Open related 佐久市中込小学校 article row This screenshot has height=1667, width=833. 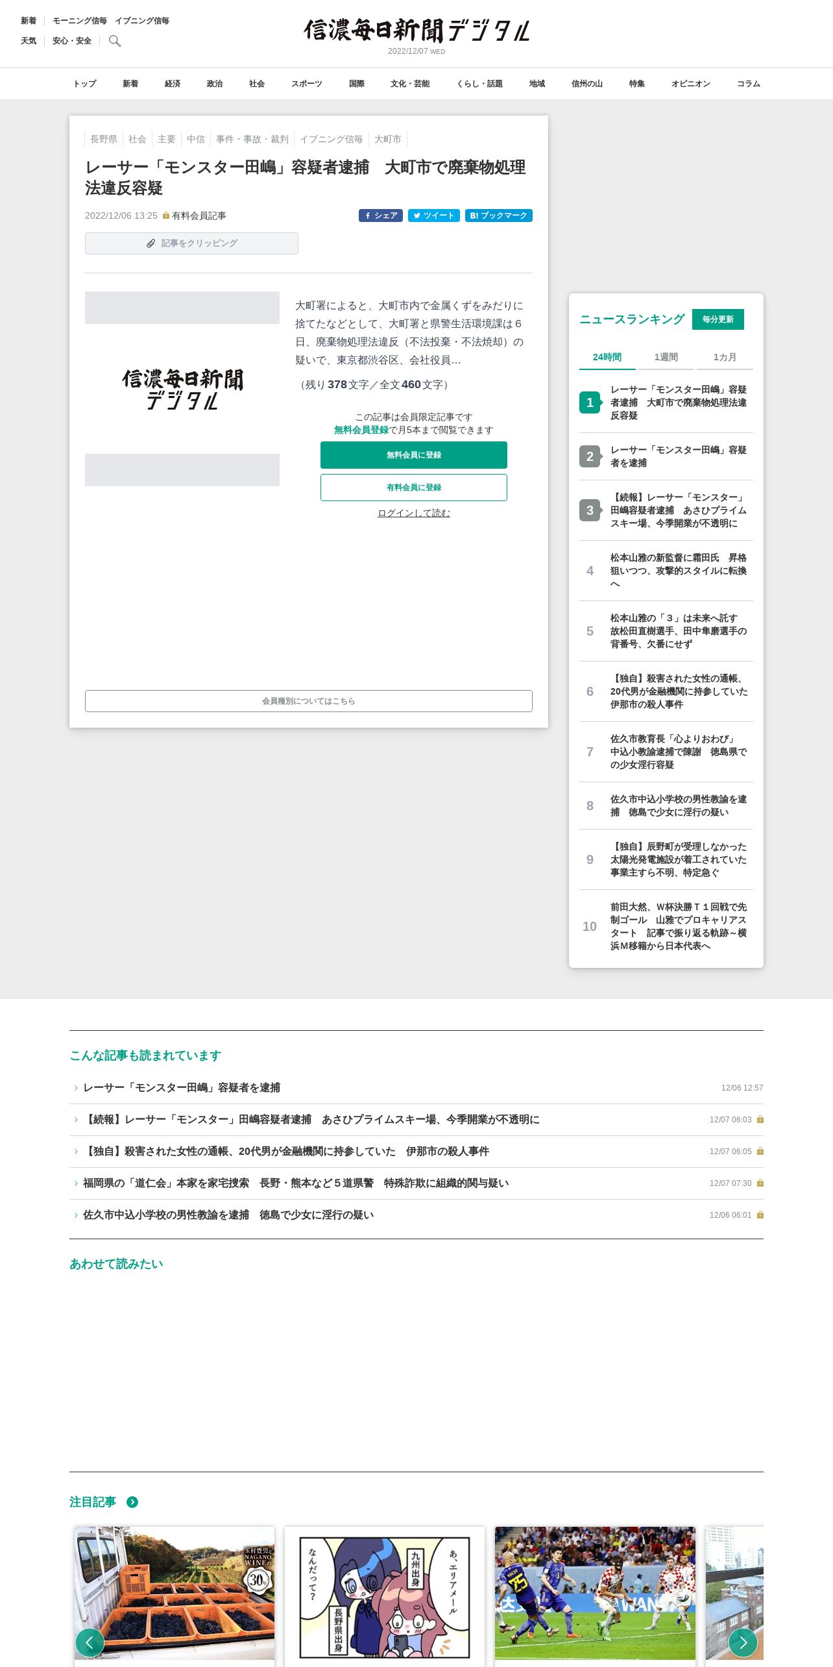tap(416, 1215)
